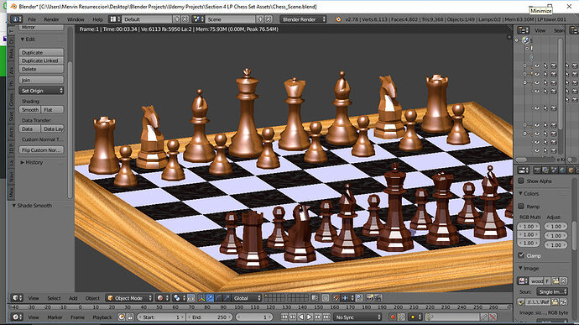Toggle the timeline lock icon beside Start field
Screen dimensions: 579x325
[x=130, y=317]
